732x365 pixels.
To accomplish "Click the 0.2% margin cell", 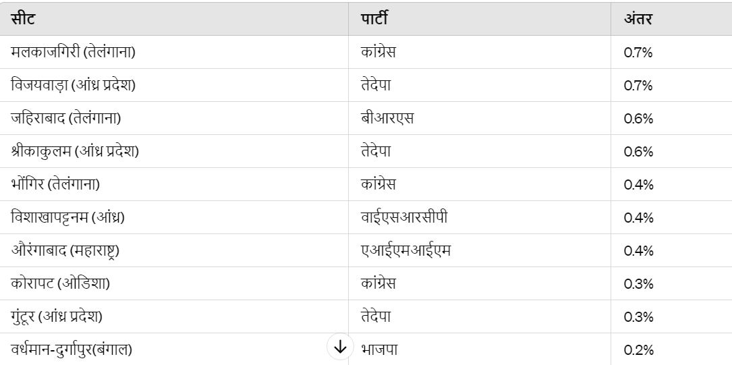I will tap(671, 349).
